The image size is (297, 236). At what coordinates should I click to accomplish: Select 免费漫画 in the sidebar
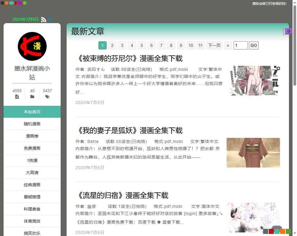[x=32, y=148]
